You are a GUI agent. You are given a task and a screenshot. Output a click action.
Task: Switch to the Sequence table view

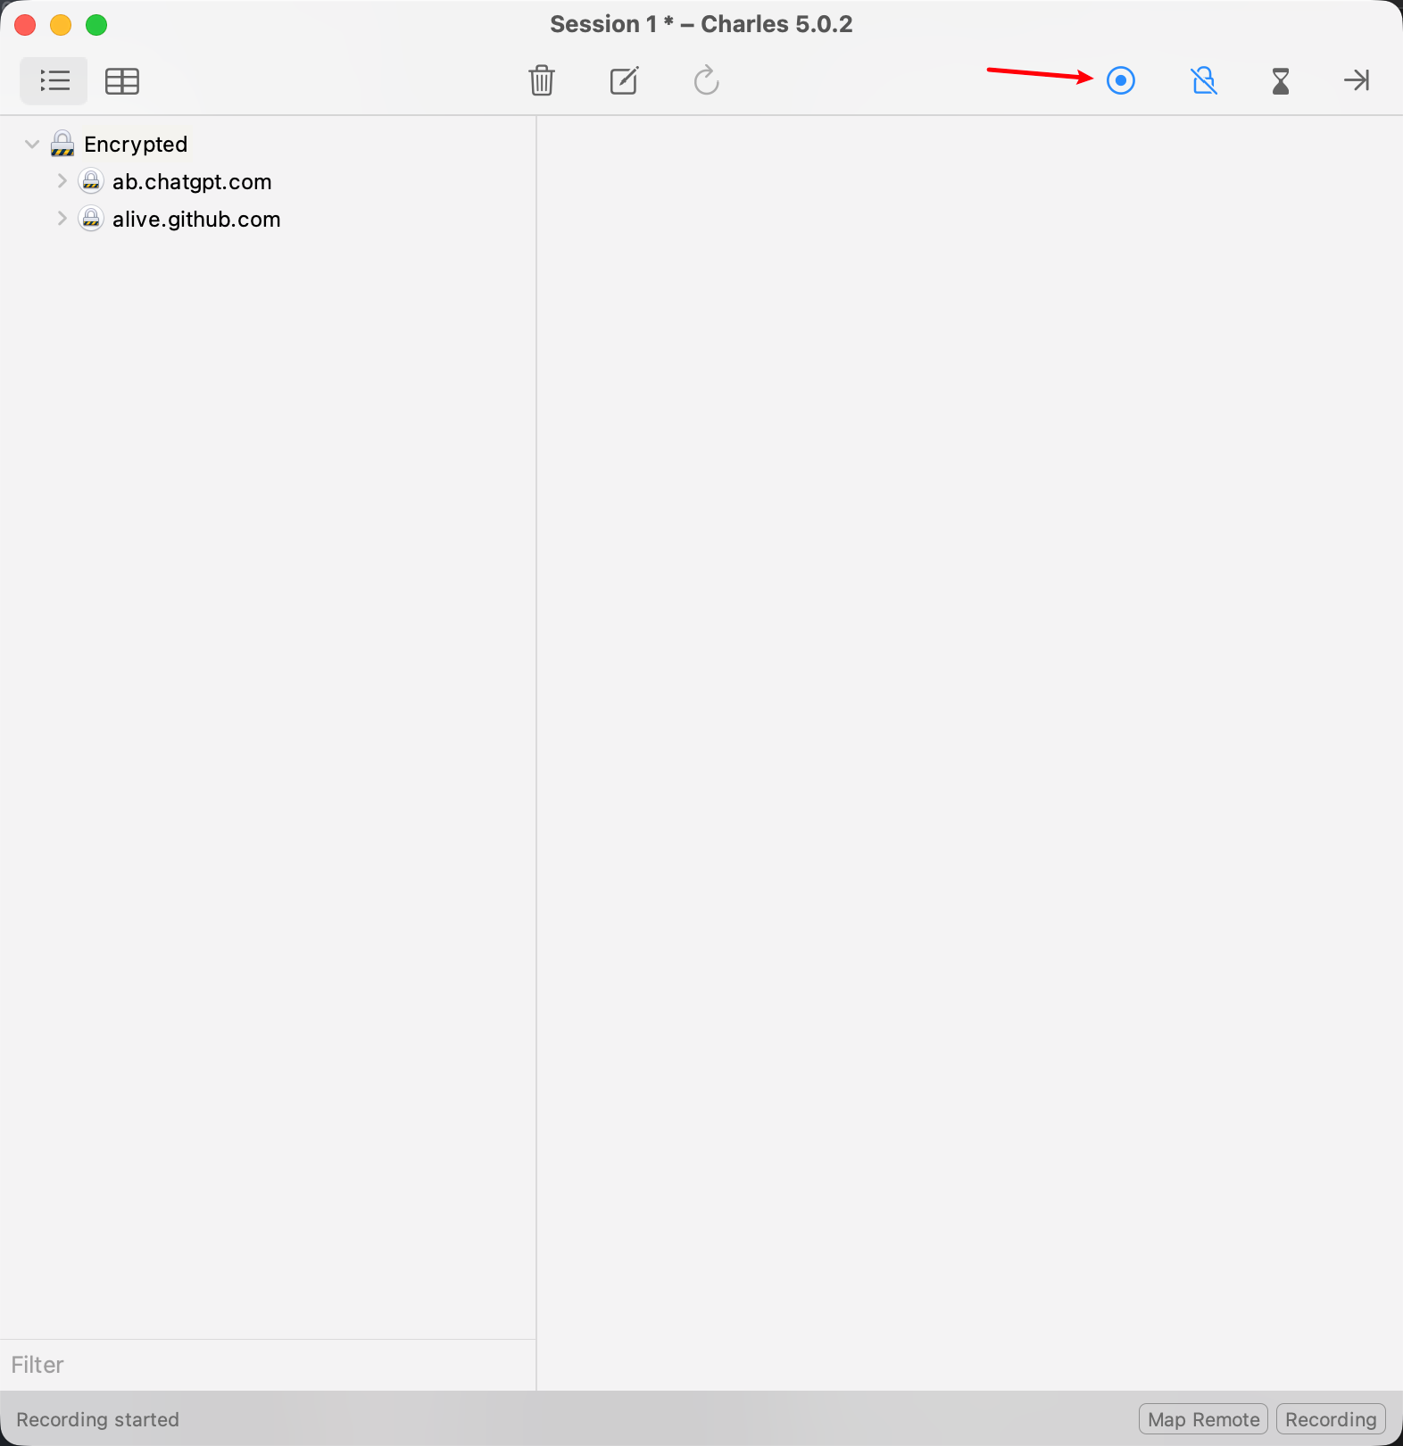(122, 81)
